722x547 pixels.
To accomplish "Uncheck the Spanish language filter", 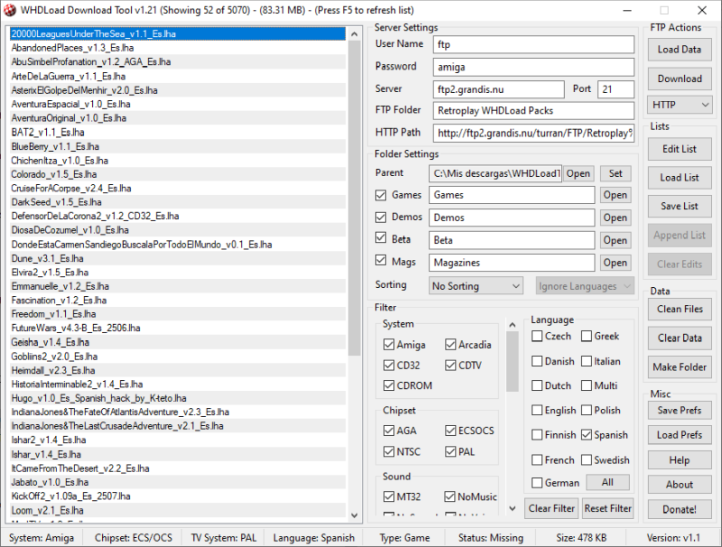I will click(x=586, y=435).
